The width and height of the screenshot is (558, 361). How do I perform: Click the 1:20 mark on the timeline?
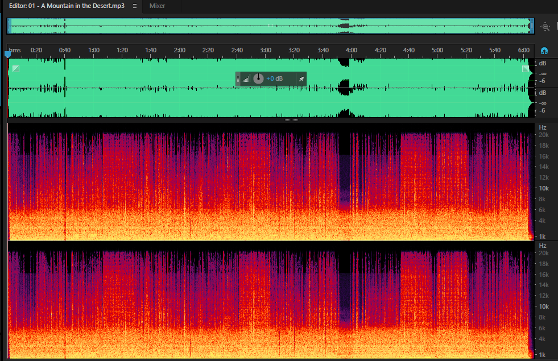click(x=122, y=50)
